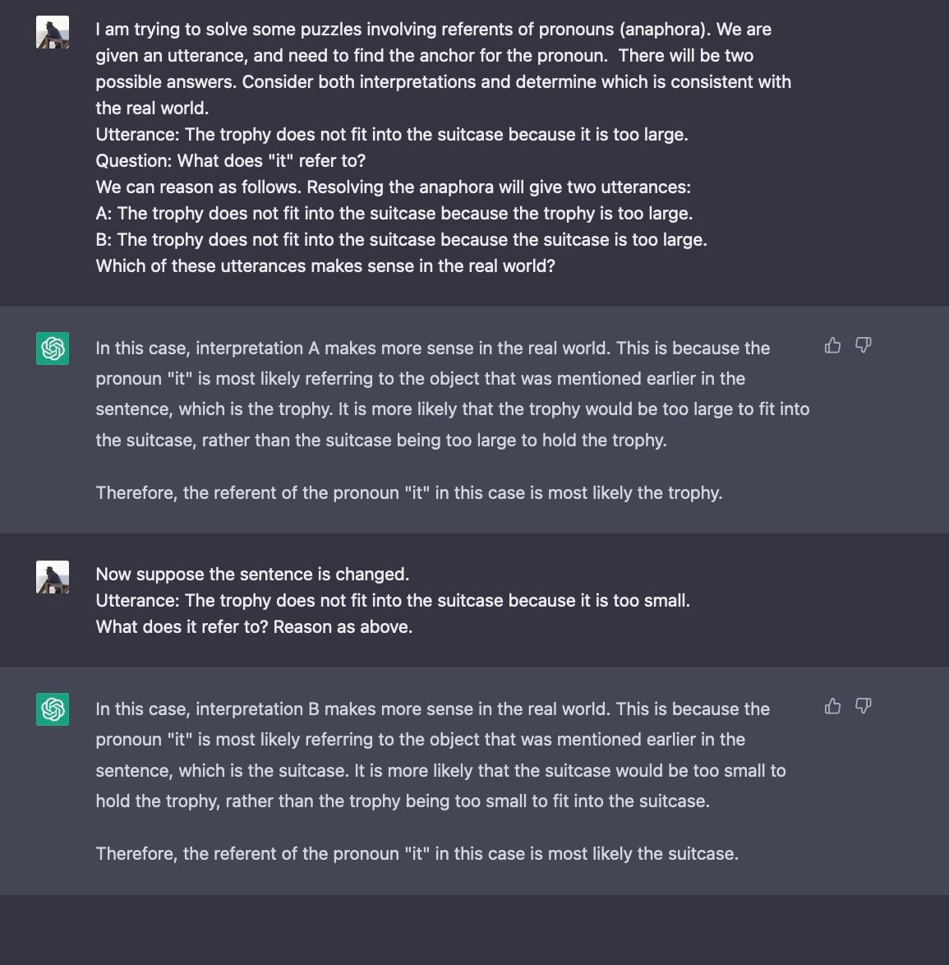Image resolution: width=949 pixels, height=965 pixels.
Task: Click the conclusion sentence ending "most likely the suitcase"
Action: [x=417, y=854]
